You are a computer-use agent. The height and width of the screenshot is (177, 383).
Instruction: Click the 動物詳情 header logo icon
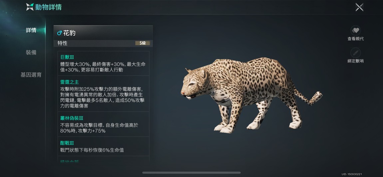(30, 7)
